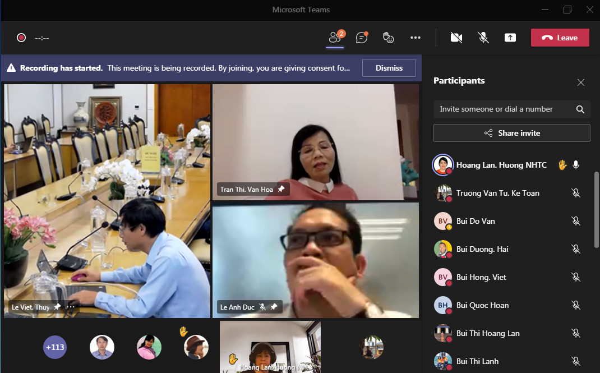Open more options on Le Viet. Thuy tile
Viewport: 600px width, 373px height.
pos(71,307)
